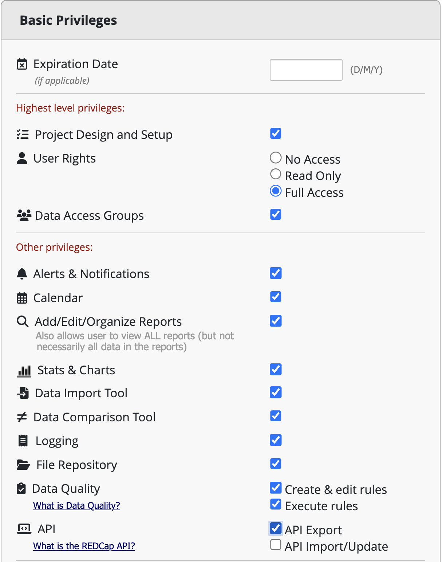This screenshot has width=442, height=562.
Task: Click the Expiration Date calendar icon
Action: click(x=22, y=64)
